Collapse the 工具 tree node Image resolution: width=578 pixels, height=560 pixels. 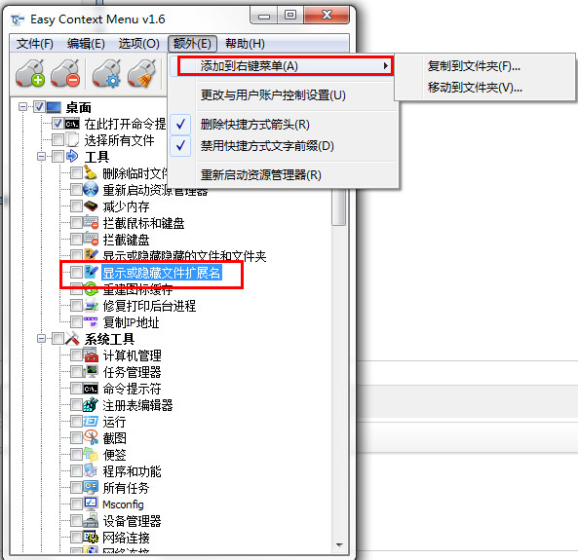pyautogui.click(x=41, y=157)
